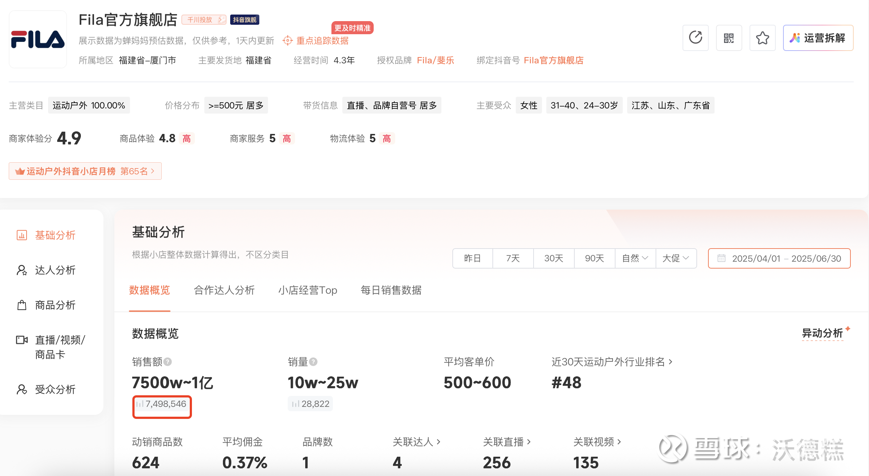Switch to 每日销售数据 tab

391,290
